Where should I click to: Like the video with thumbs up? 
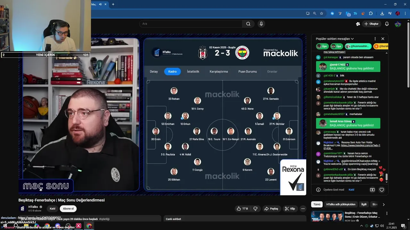click(x=242, y=209)
